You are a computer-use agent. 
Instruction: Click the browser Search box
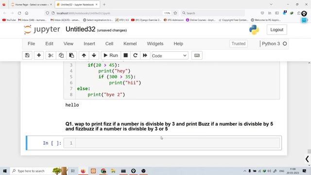point(213,13)
